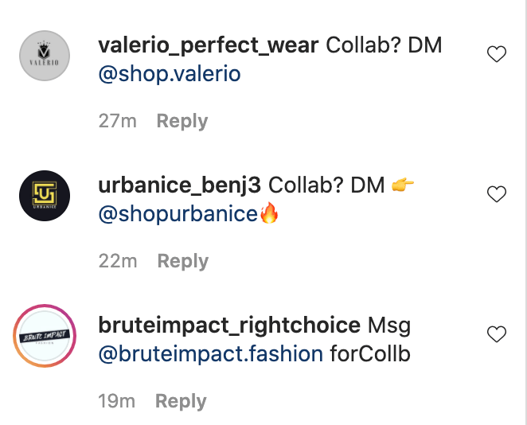
Task: Like the bruteimpact_rightchoice comment heart
Action: coord(497,334)
